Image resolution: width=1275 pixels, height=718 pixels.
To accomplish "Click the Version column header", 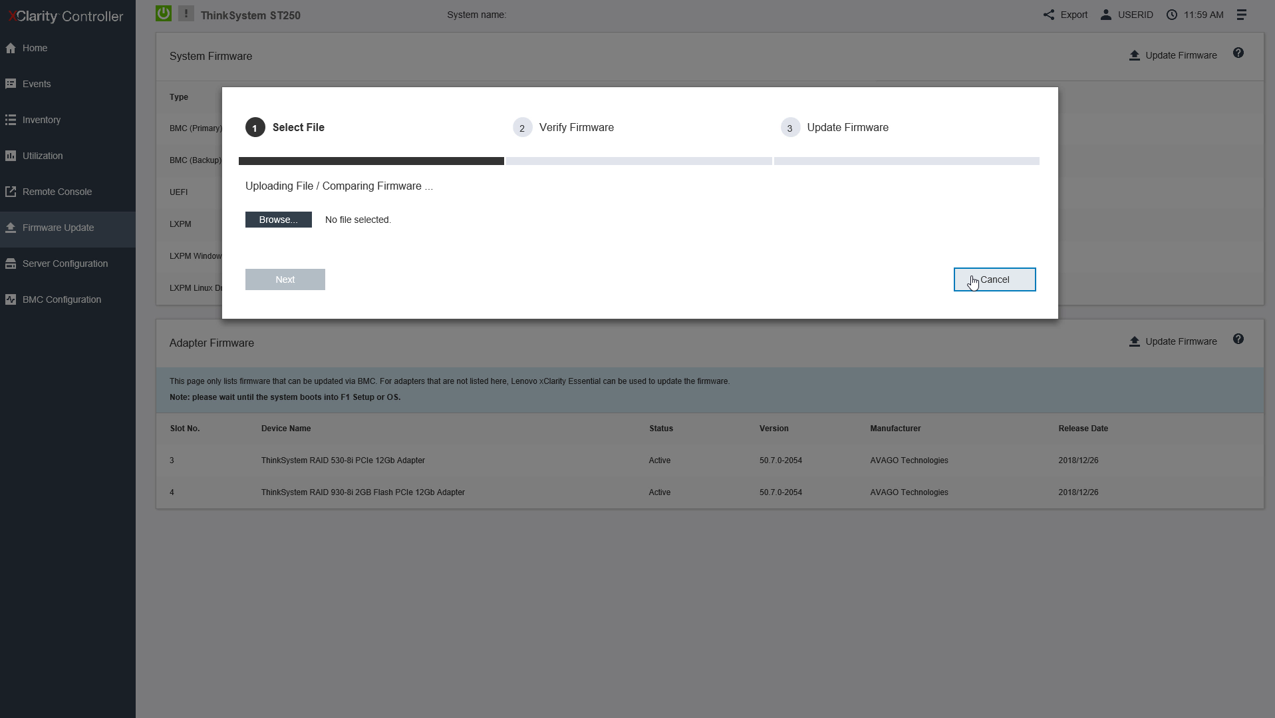I will [774, 429].
